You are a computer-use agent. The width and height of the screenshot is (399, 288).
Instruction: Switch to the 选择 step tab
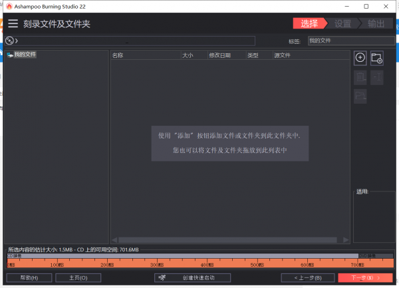pos(309,23)
